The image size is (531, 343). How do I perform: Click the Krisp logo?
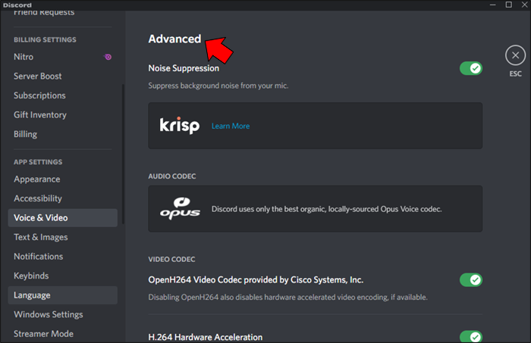[180, 126]
